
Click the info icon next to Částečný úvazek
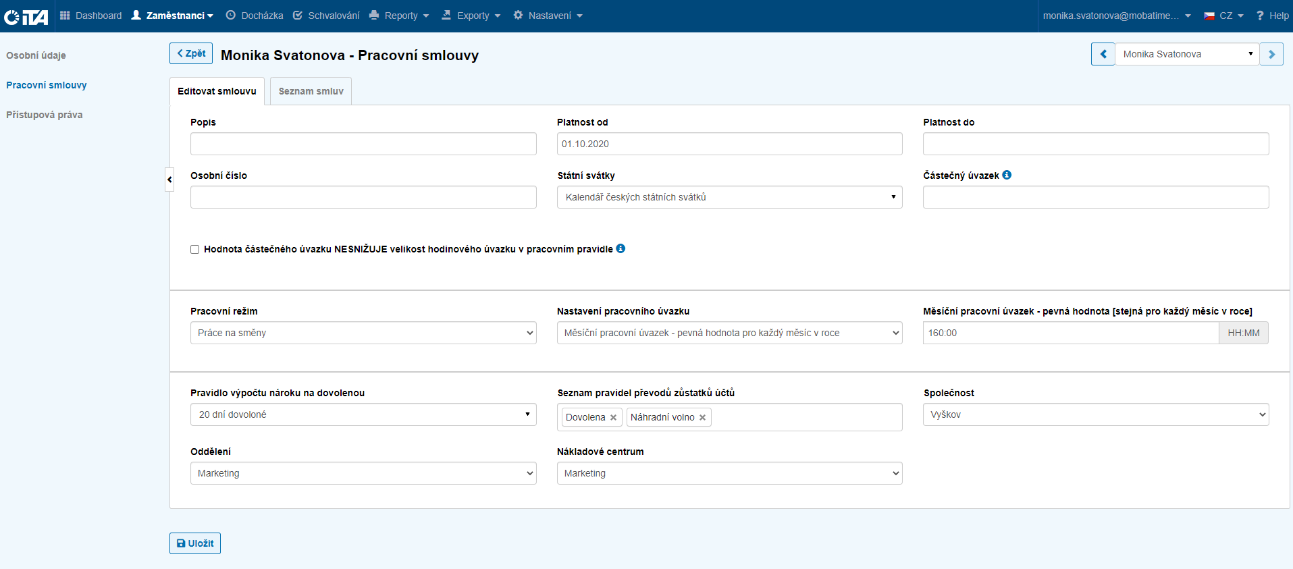click(1007, 175)
